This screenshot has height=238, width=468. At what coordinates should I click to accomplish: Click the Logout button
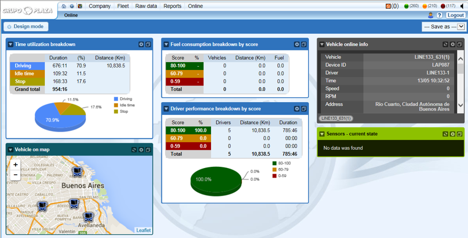[x=456, y=15]
